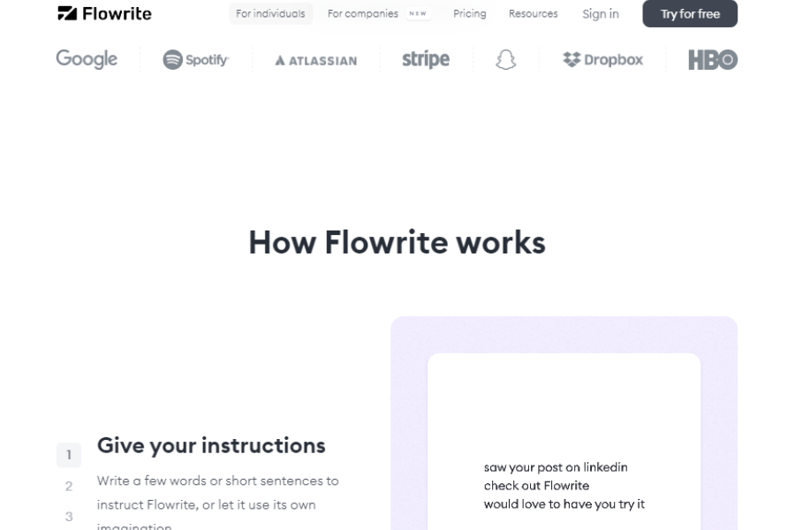Click the Give your instructions heading
Viewport: 795px width, 530px height.
210,445
